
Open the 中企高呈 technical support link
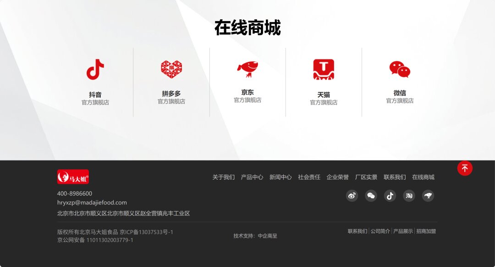pyautogui.click(x=269, y=236)
